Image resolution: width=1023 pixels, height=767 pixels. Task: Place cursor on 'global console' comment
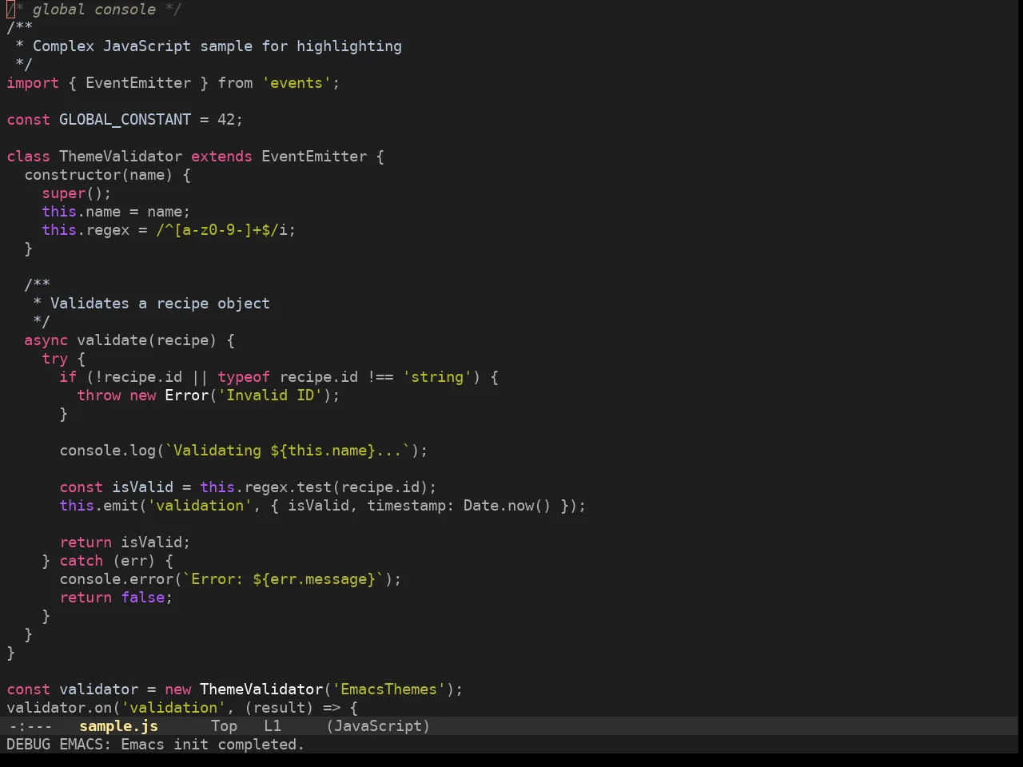[x=94, y=10]
